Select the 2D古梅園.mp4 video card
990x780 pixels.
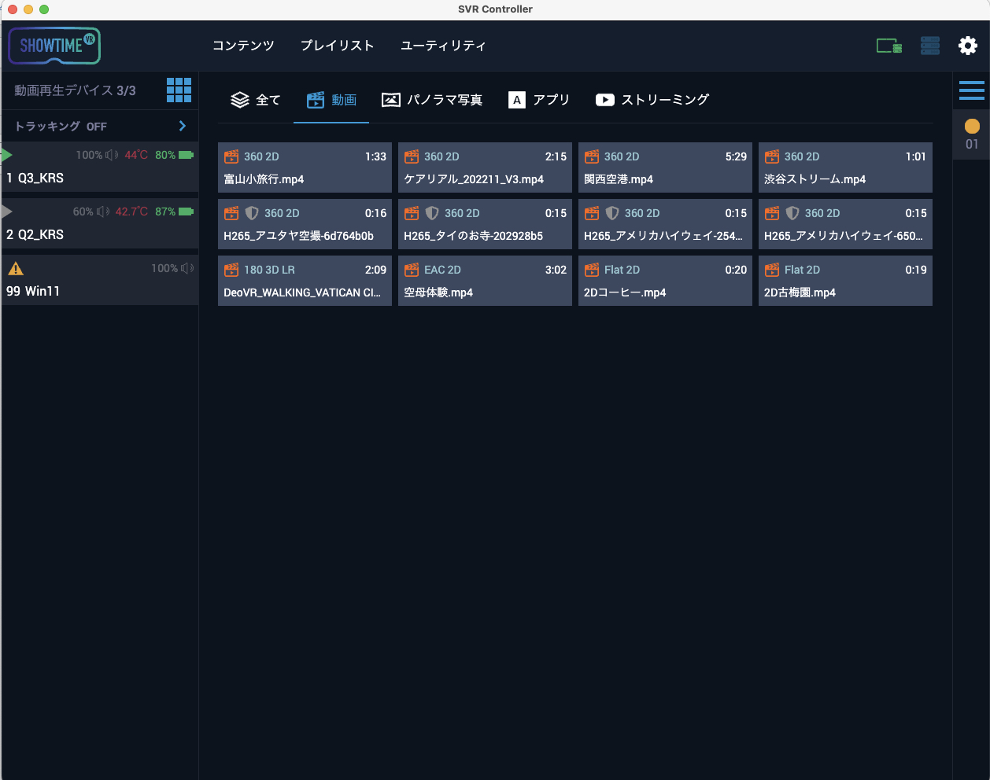[x=845, y=281]
